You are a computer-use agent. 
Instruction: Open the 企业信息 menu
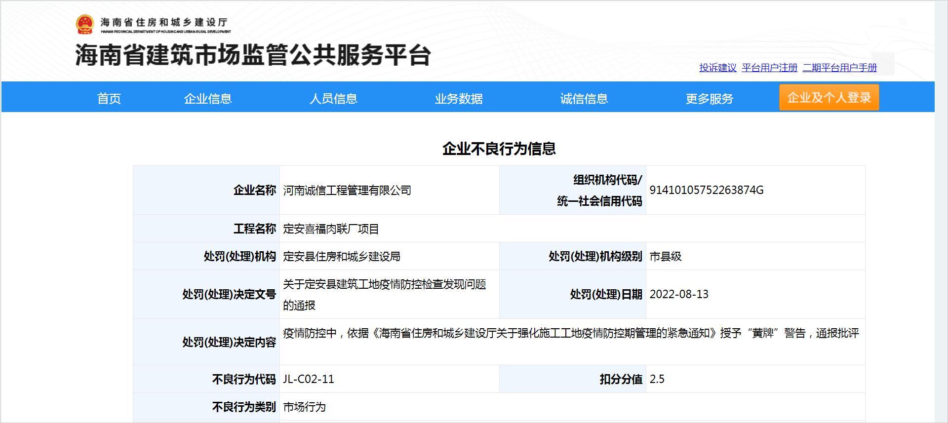pyautogui.click(x=208, y=99)
